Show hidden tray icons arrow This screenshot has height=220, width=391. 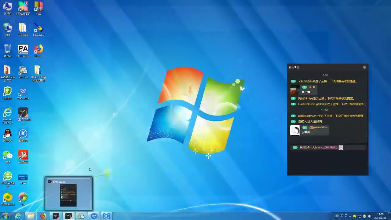(350, 216)
